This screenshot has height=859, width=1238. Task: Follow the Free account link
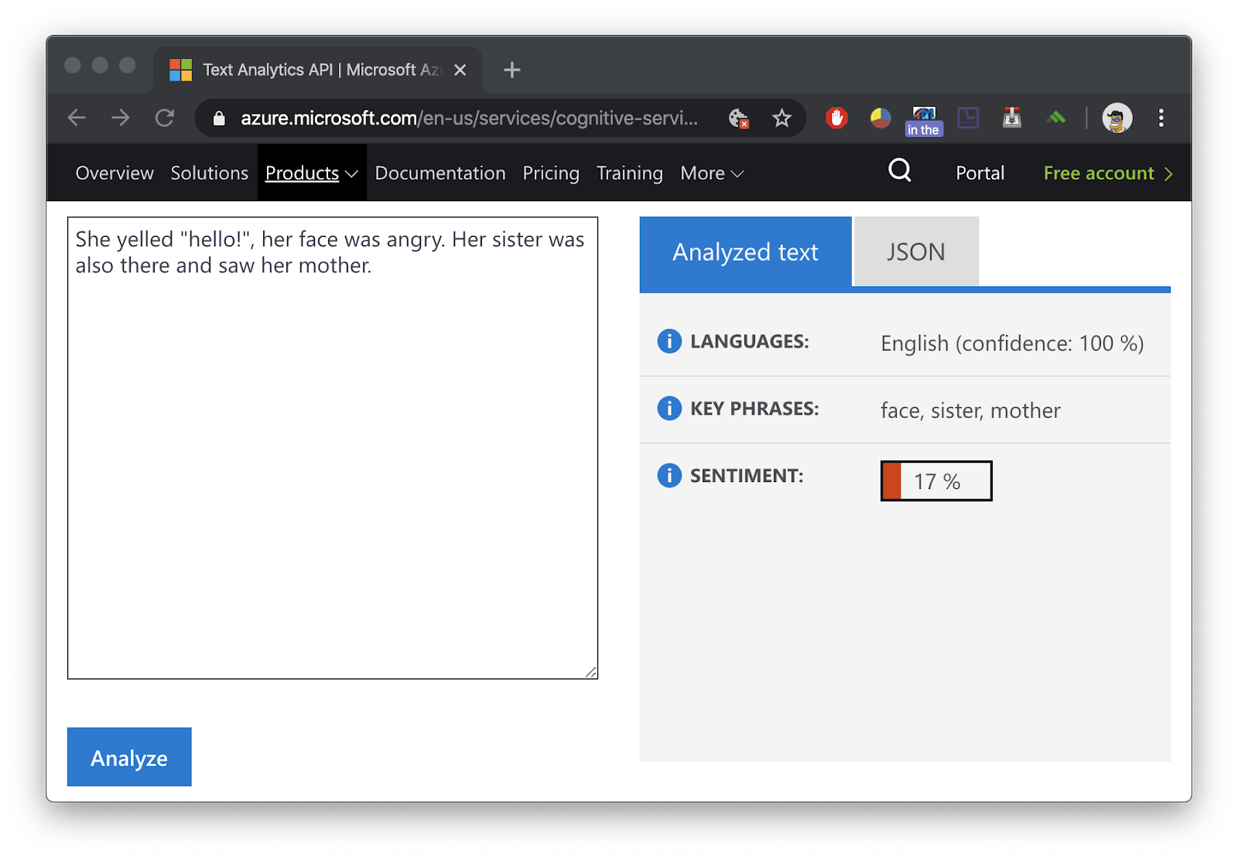[1099, 173]
